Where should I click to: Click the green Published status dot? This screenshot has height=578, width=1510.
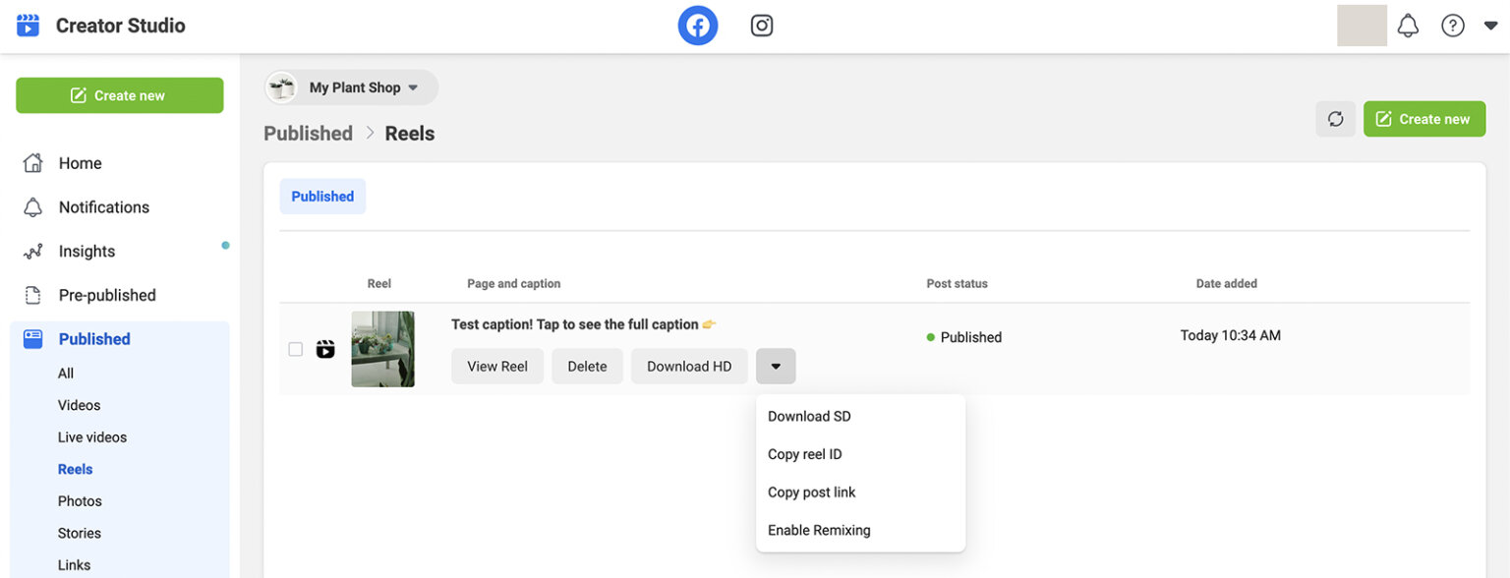[x=929, y=336]
